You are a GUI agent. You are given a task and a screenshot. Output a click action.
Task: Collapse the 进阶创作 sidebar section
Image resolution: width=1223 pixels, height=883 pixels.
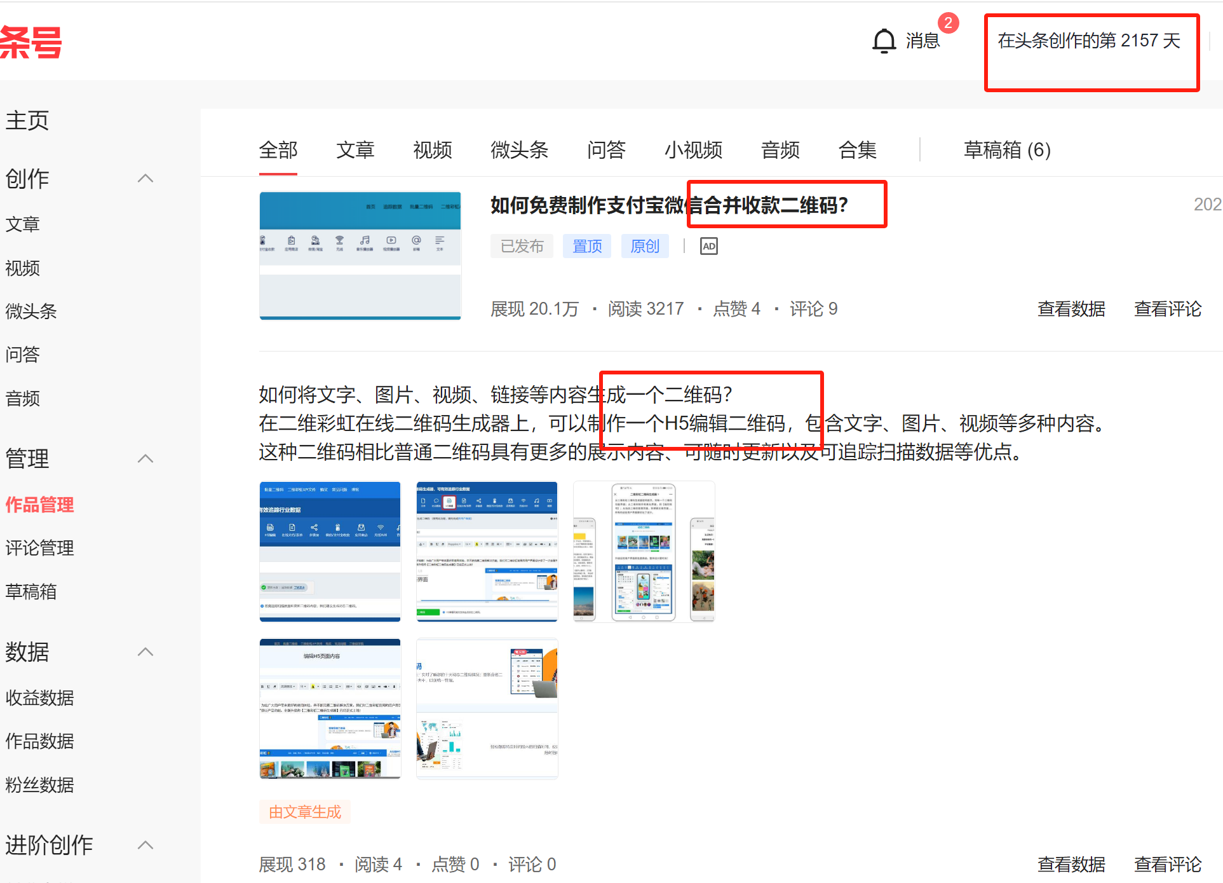click(145, 845)
